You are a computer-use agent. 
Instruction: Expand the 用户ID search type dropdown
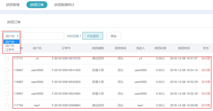(x=11, y=36)
